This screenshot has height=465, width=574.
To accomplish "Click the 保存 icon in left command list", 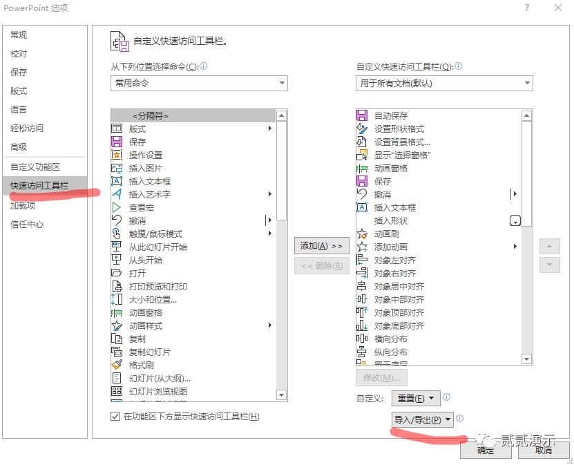I will point(117,142).
